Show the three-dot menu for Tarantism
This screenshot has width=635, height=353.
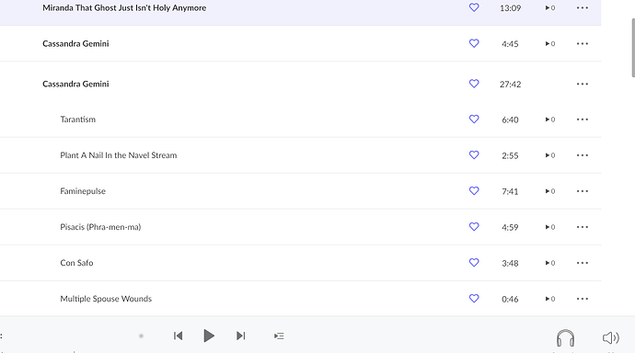tap(583, 120)
